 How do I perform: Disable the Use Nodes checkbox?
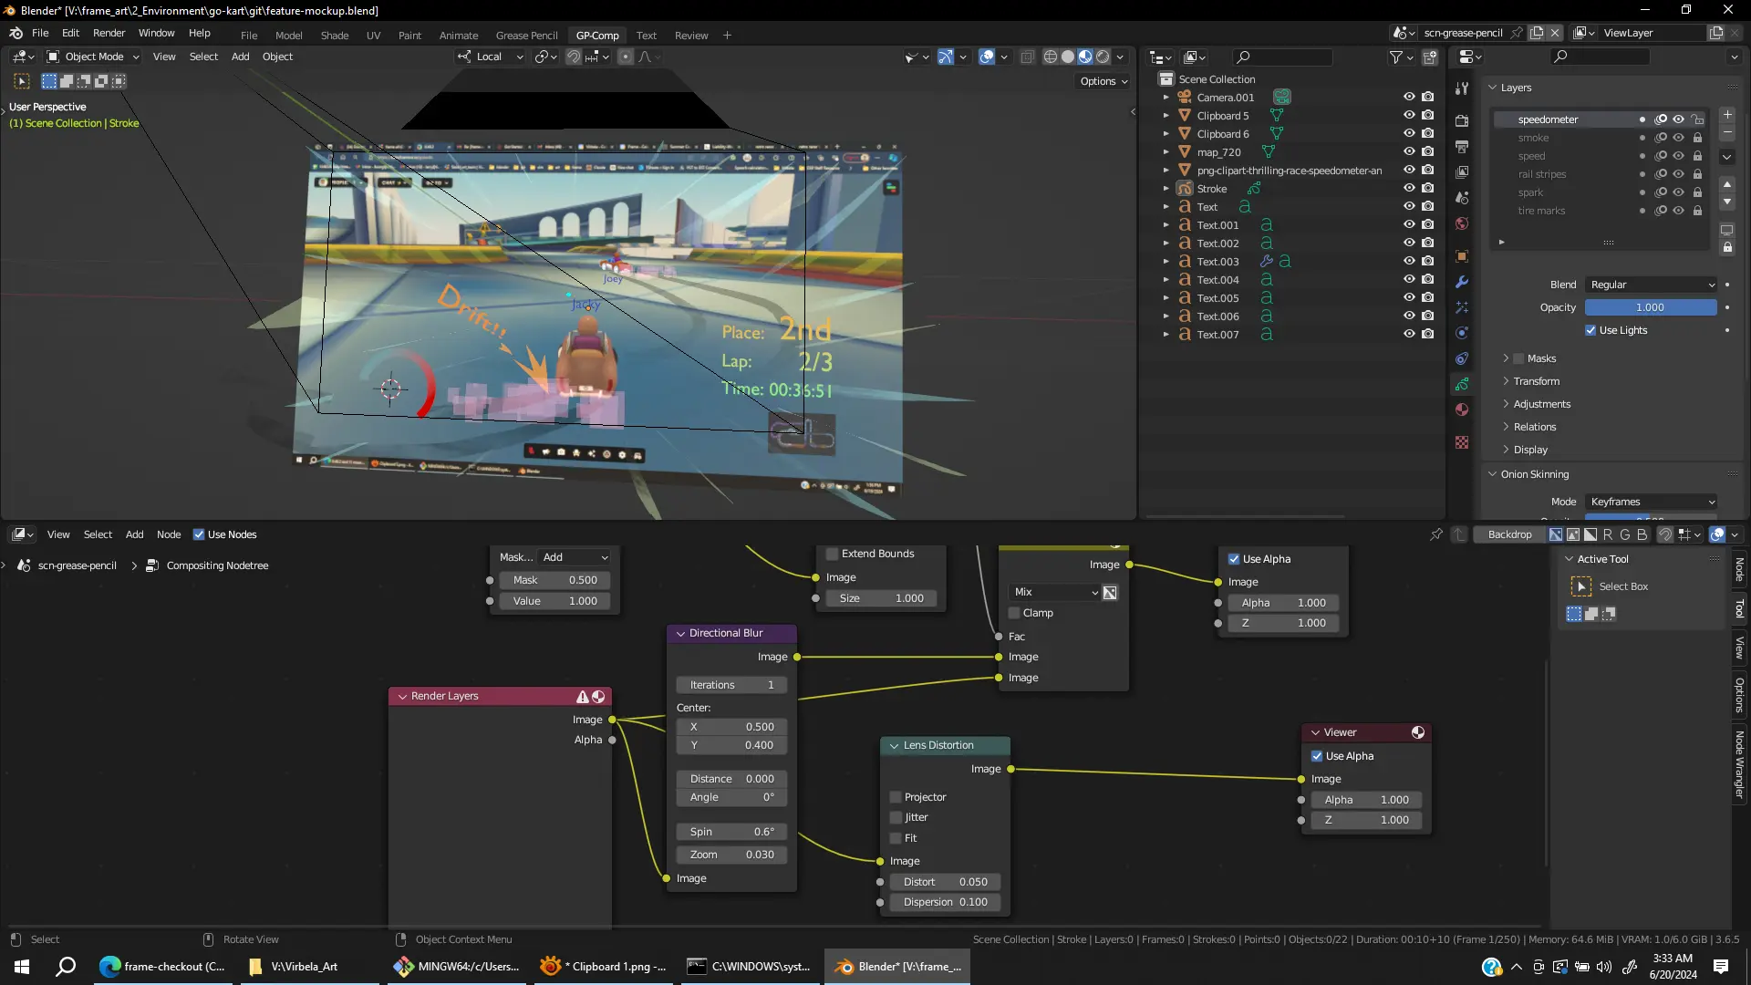tap(199, 534)
